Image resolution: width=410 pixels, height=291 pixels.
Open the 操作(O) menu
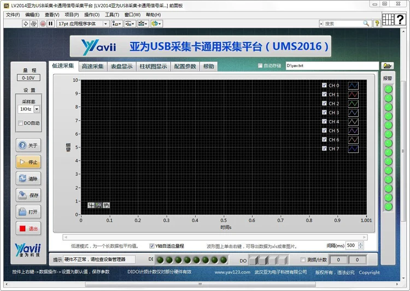click(x=92, y=15)
